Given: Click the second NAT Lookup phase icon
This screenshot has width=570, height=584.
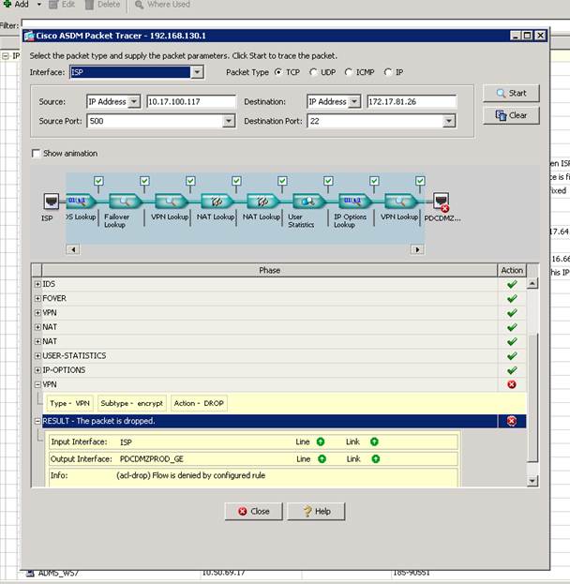Looking at the screenshot, I should (262, 202).
